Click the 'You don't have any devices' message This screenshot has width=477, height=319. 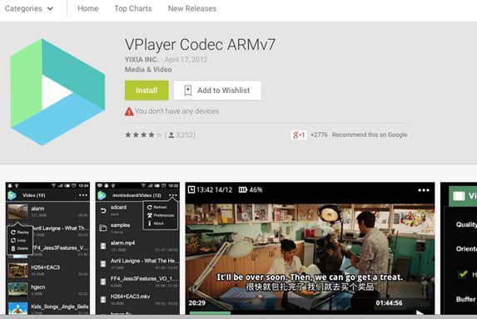point(176,111)
